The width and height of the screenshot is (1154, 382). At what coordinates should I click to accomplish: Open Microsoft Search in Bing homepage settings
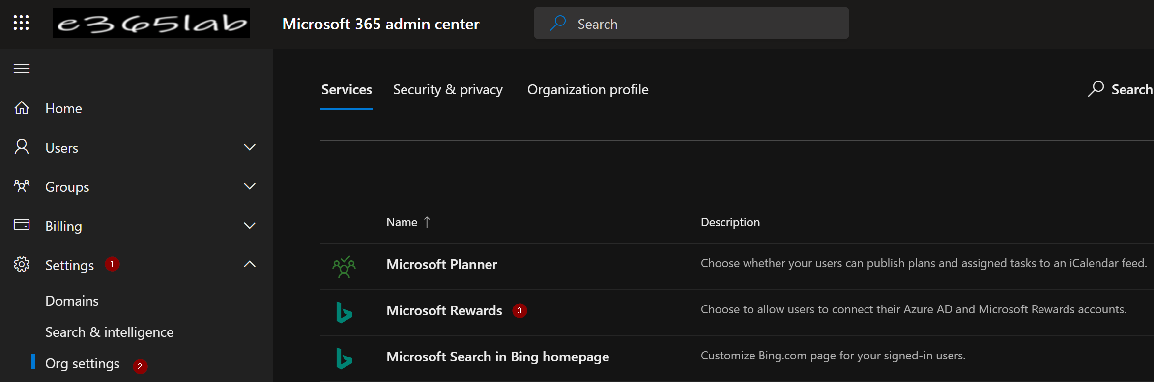(497, 357)
